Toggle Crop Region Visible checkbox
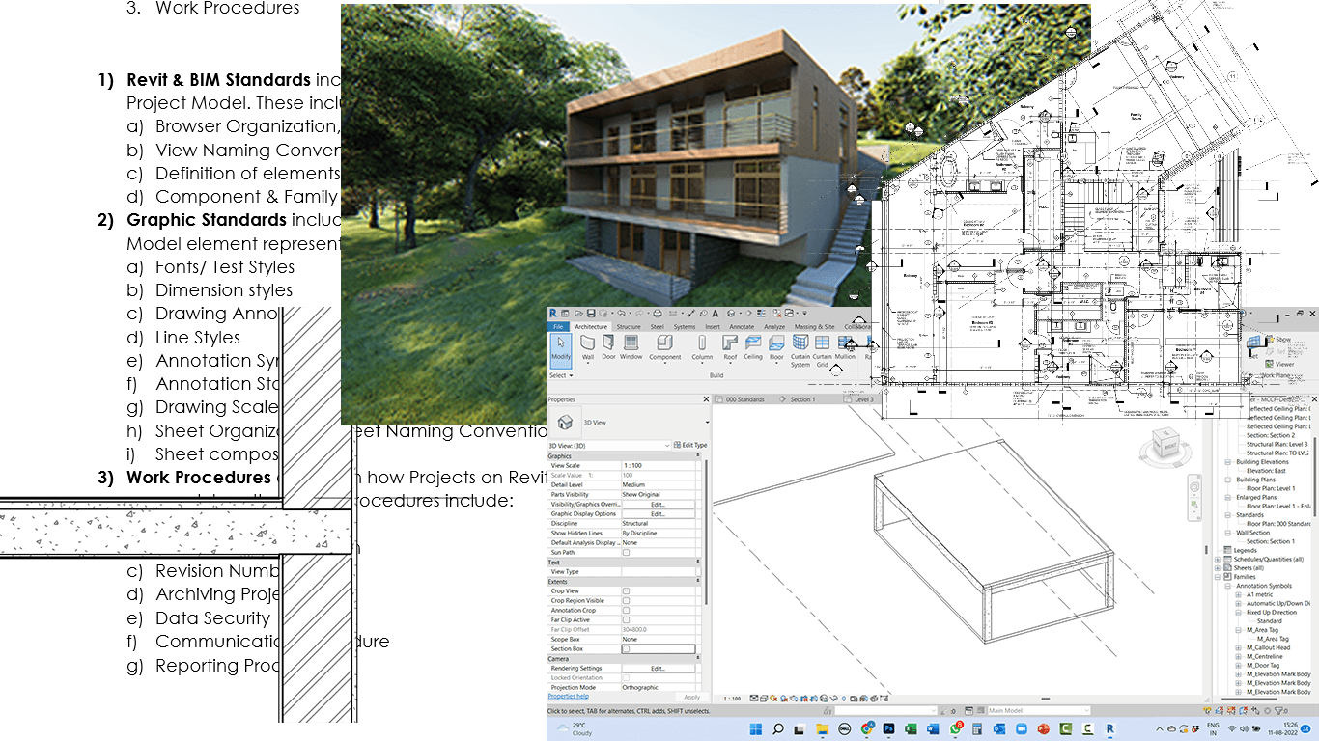 pyautogui.click(x=626, y=601)
